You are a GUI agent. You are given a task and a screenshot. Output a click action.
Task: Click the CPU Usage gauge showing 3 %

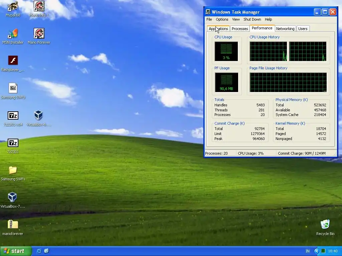tap(226, 51)
